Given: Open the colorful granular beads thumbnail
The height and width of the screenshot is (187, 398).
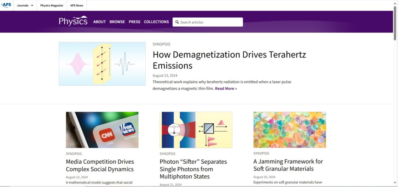Looking at the screenshot, I should pos(290,130).
